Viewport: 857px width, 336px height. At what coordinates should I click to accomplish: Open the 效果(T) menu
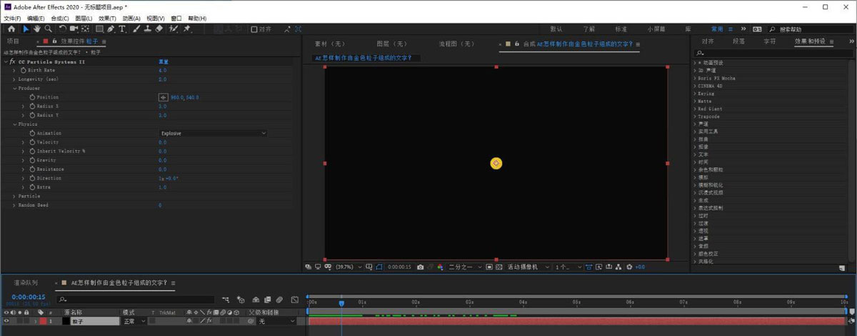pyautogui.click(x=107, y=18)
